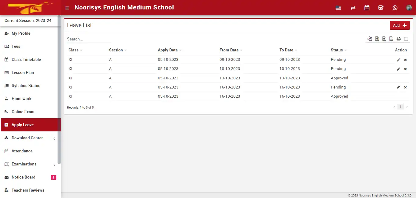The width and height of the screenshot is (416, 198).
Task: Copy the leave list table
Action: coord(370,39)
